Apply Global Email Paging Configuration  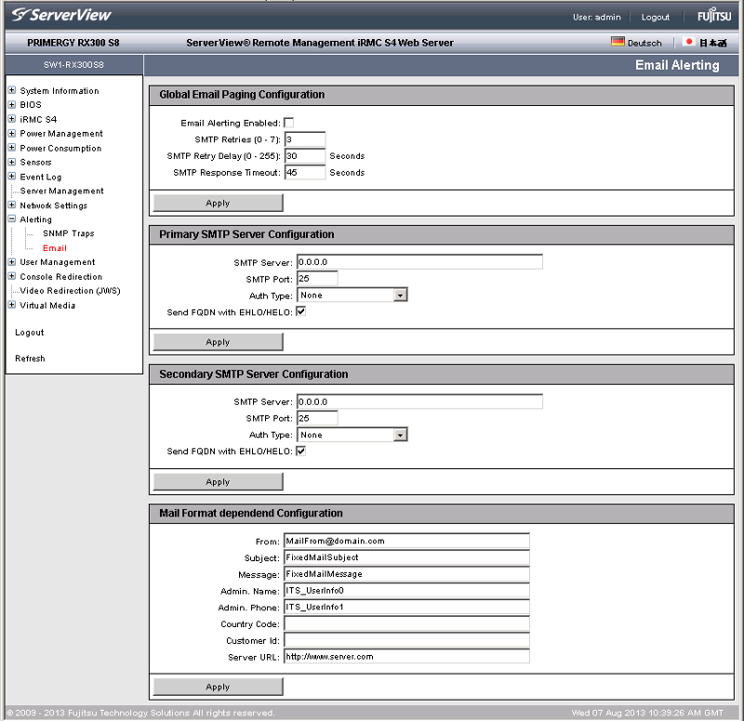click(219, 203)
